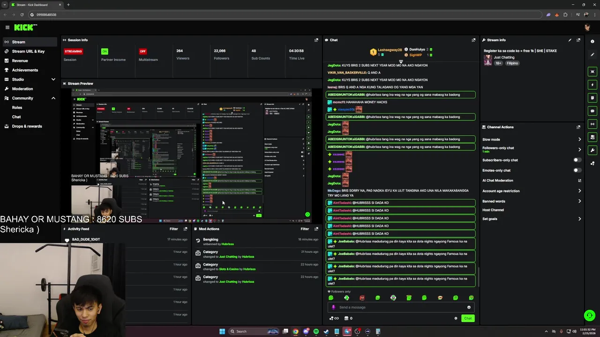Open chat settings gear next to Chat button
The width and height of the screenshot is (600, 337).
(456, 318)
